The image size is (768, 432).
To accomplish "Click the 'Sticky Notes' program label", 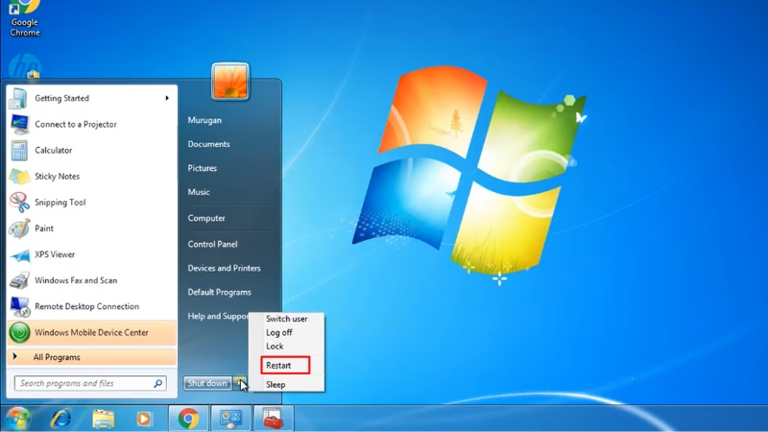I will pos(57,177).
